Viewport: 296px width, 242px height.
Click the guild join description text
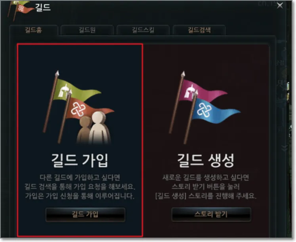[x=80, y=187]
